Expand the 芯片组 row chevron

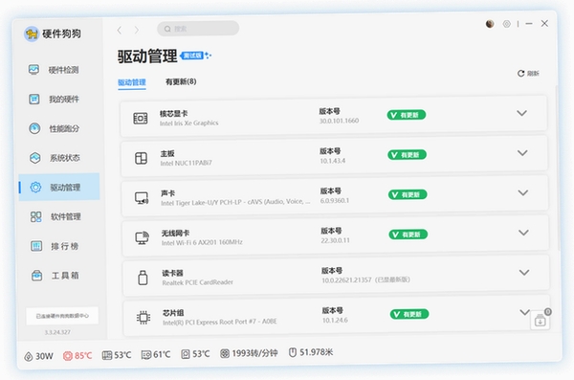(524, 312)
